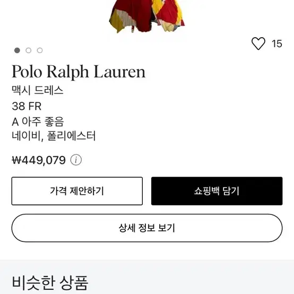Open the price info icon
This screenshot has width=294, height=294.
click(76, 160)
